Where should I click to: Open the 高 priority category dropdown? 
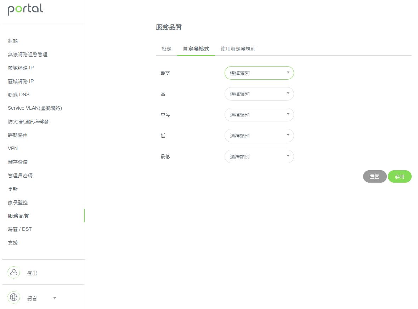coord(259,94)
